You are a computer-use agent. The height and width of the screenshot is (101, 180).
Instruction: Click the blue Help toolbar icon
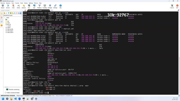tap(60, 6)
